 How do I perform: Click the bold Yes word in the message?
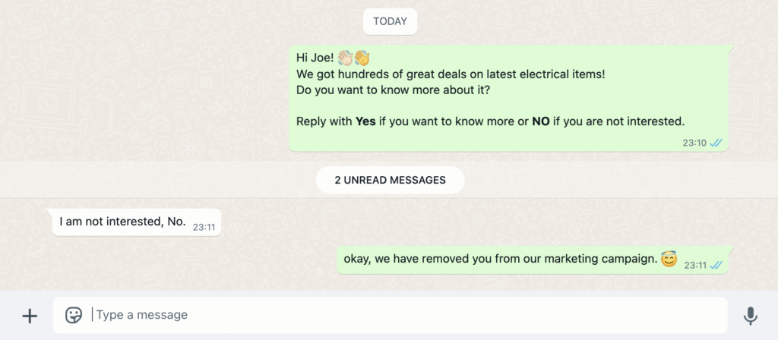pos(365,121)
